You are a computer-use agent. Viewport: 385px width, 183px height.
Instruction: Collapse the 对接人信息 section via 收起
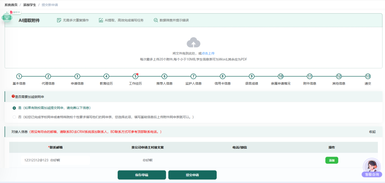(372, 132)
